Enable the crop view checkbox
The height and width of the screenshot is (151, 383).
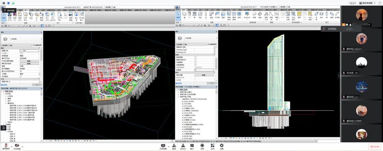(195, 57)
